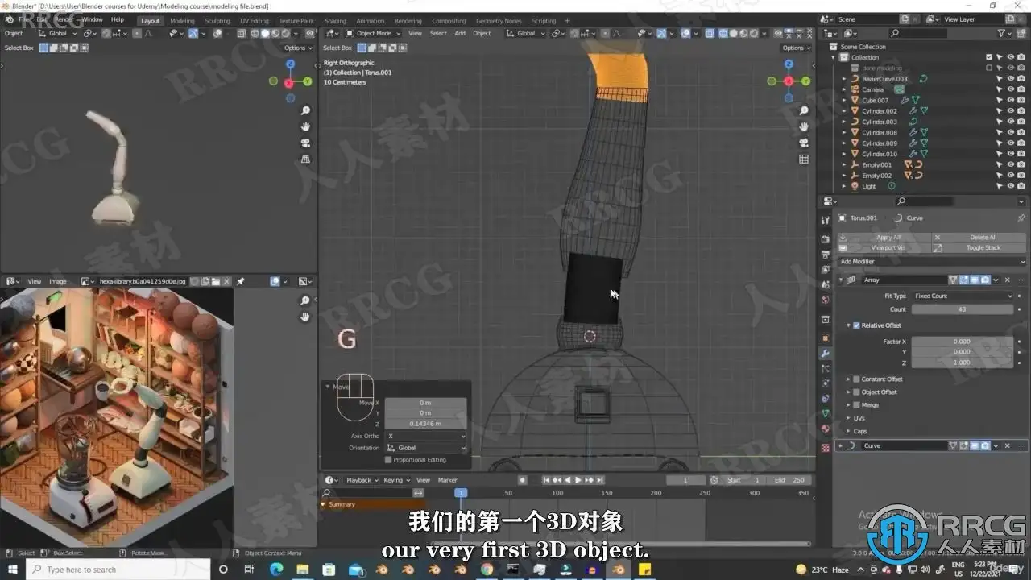
Task: Click the play animation button in timeline
Action: (578, 480)
